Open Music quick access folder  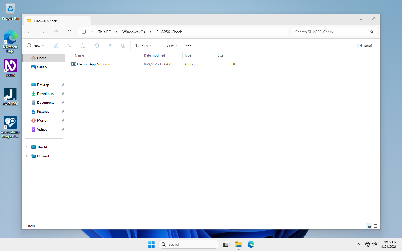pos(44,120)
